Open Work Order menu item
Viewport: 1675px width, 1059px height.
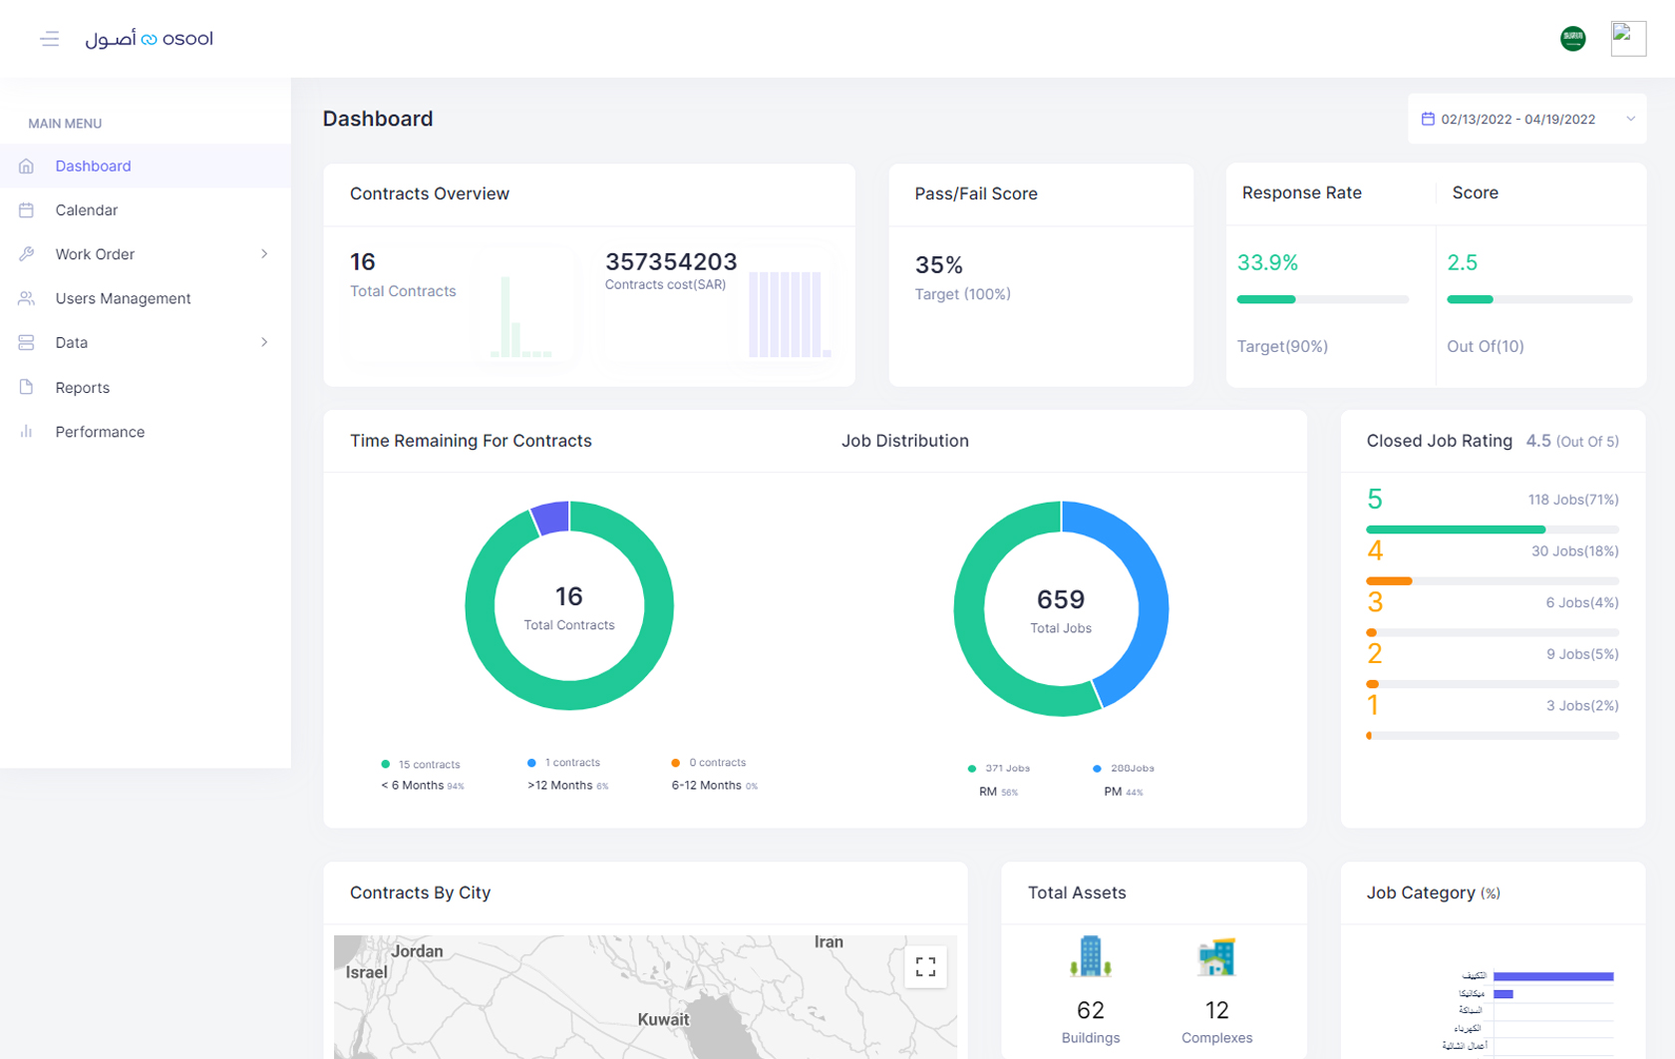[x=146, y=254]
